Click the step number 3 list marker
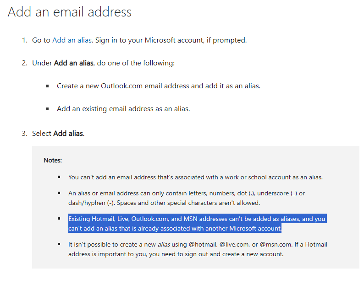Screen dimensions: 364x285 pos(25,134)
